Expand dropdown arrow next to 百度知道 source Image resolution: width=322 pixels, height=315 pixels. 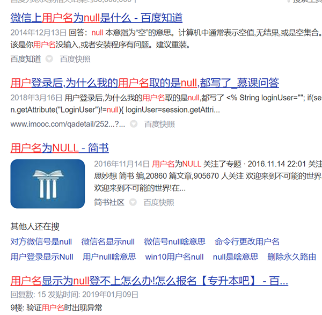[49, 59]
